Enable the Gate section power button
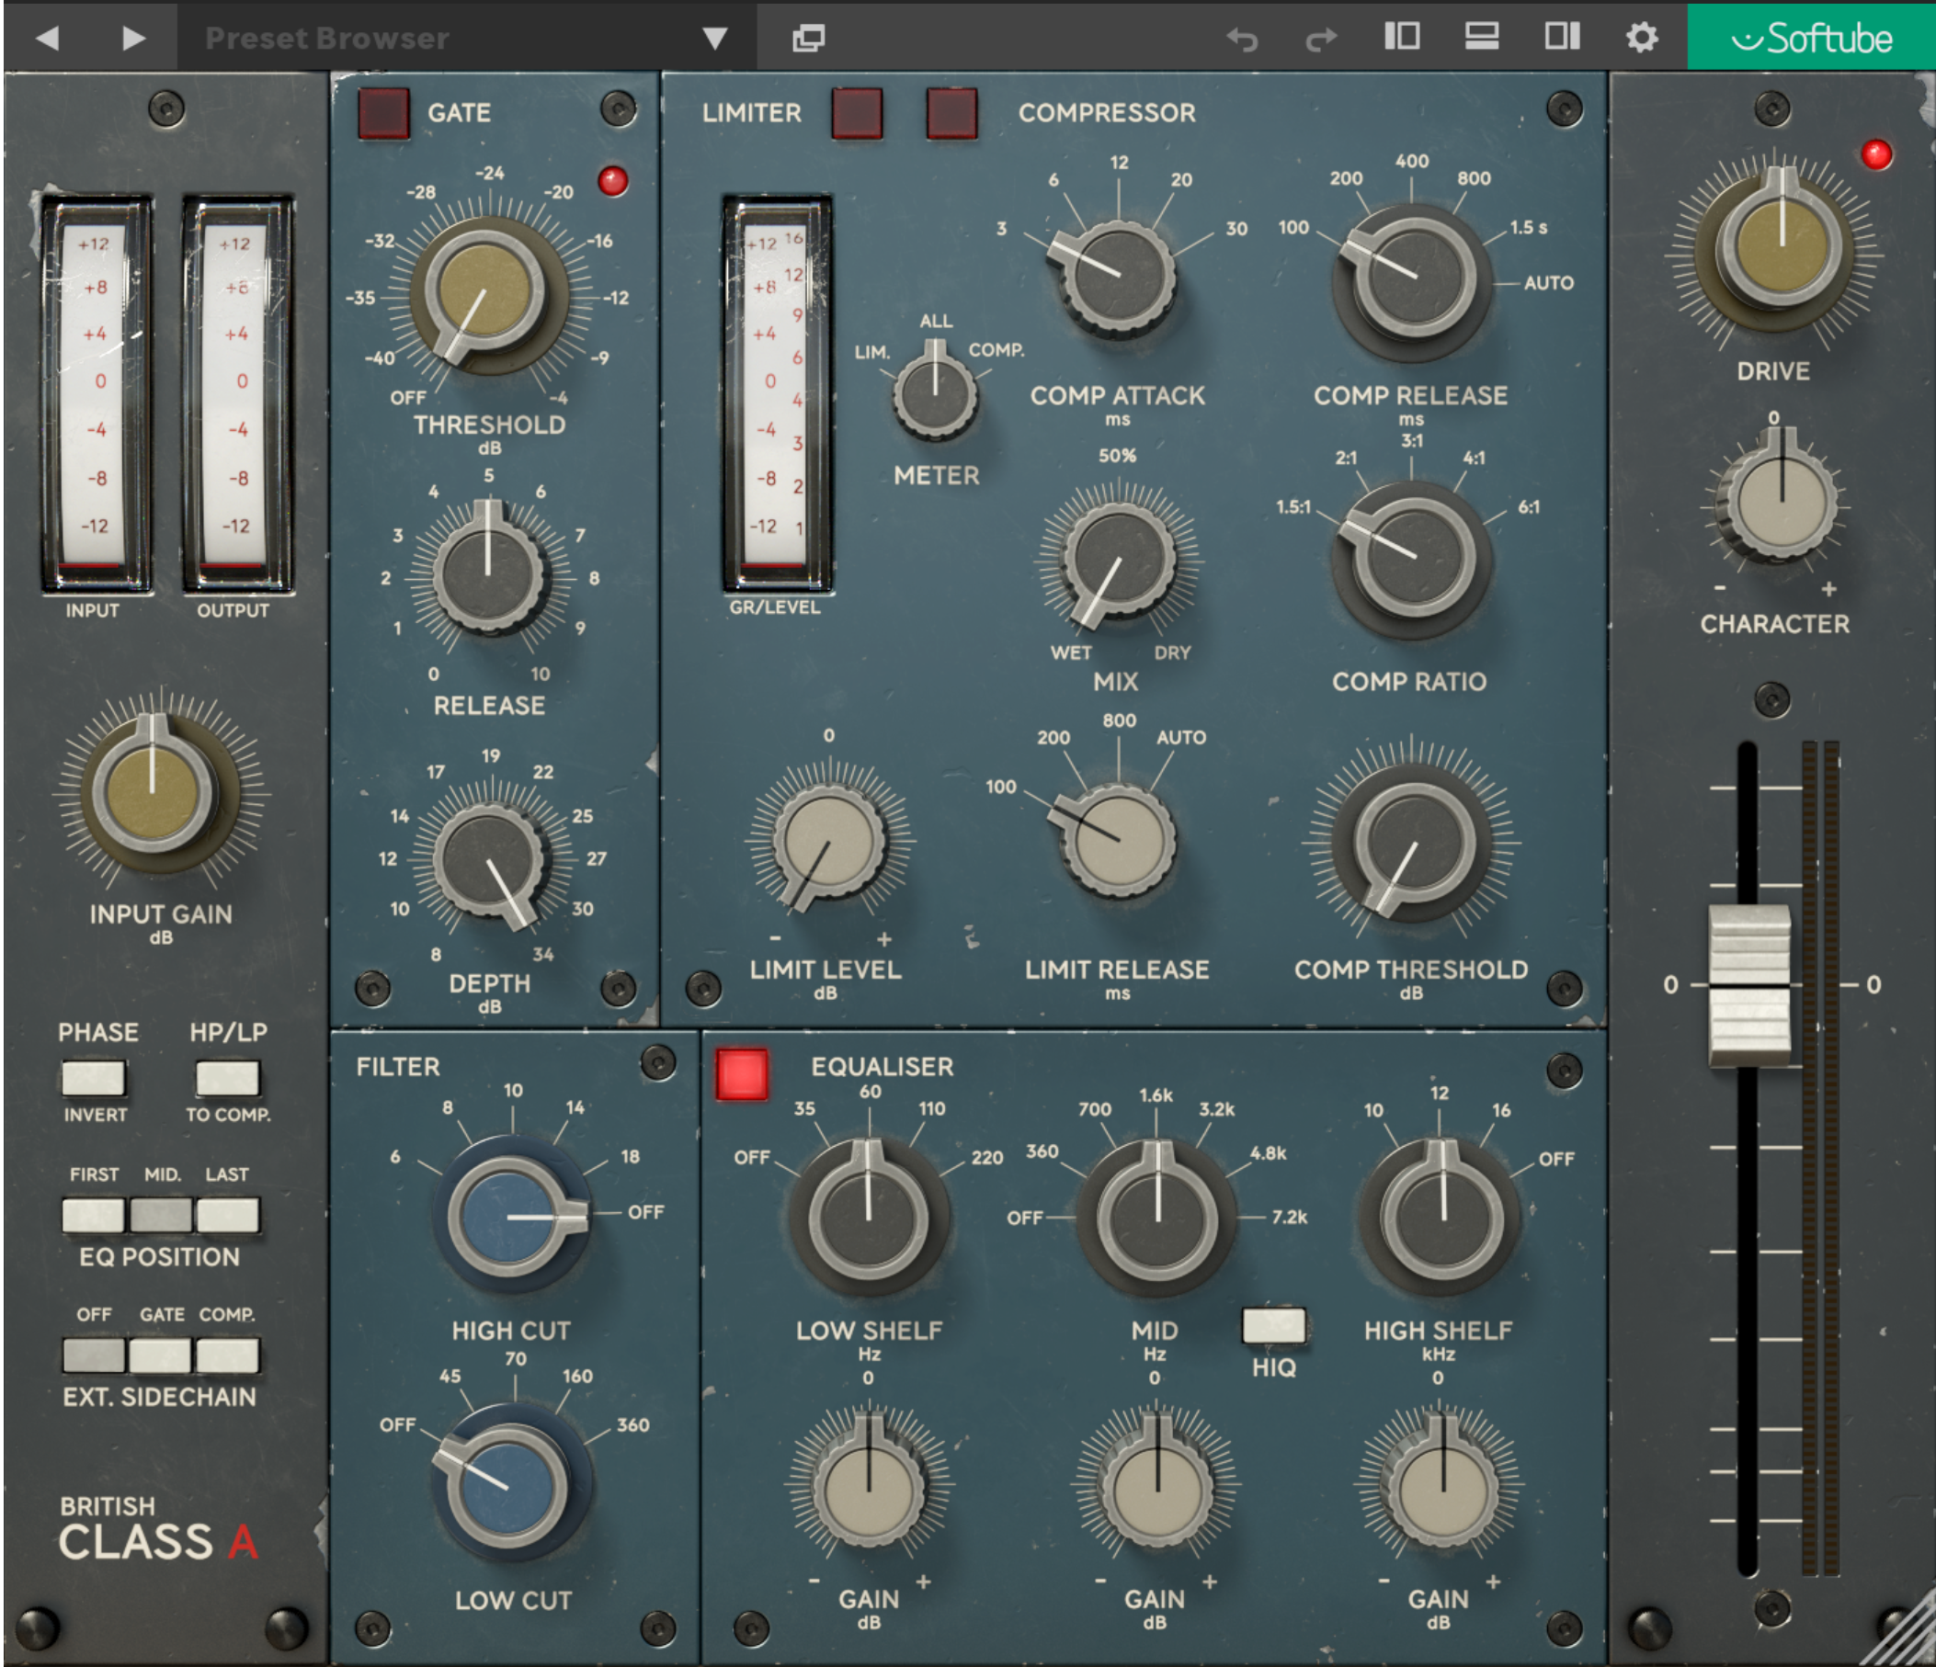This screenshot has width=1936, height=1667. pos(383,113)
